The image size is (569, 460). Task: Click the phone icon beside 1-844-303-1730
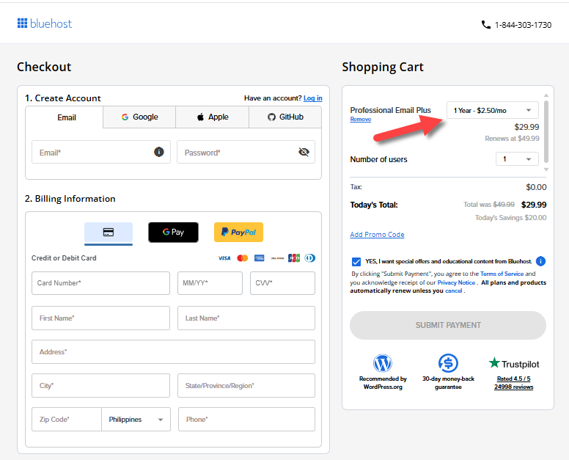(x=486, y=25)
